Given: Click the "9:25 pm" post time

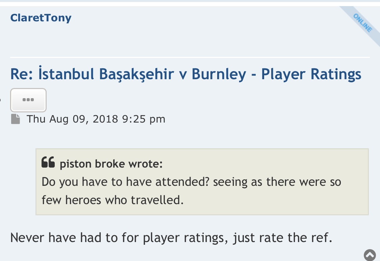Looking at the screenshot, I should pos(144,119).
